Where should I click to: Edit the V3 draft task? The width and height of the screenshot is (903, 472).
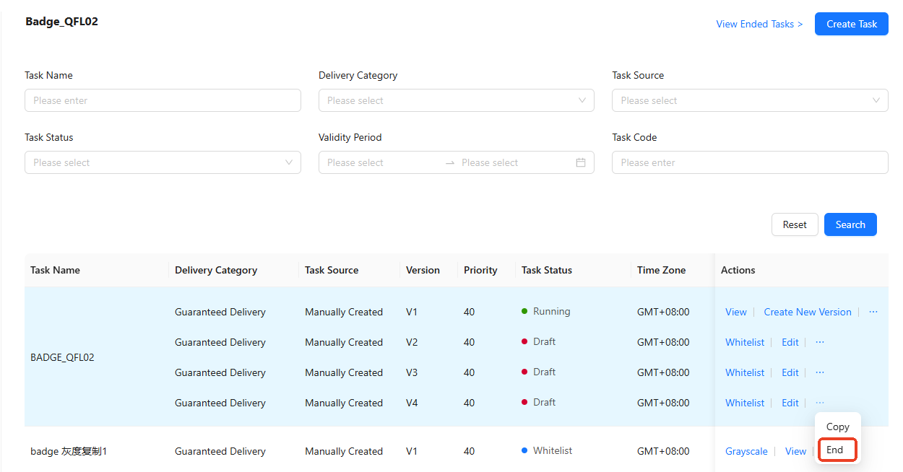790,372
